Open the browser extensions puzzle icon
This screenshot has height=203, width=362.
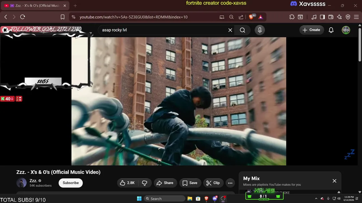pos(292,17)
